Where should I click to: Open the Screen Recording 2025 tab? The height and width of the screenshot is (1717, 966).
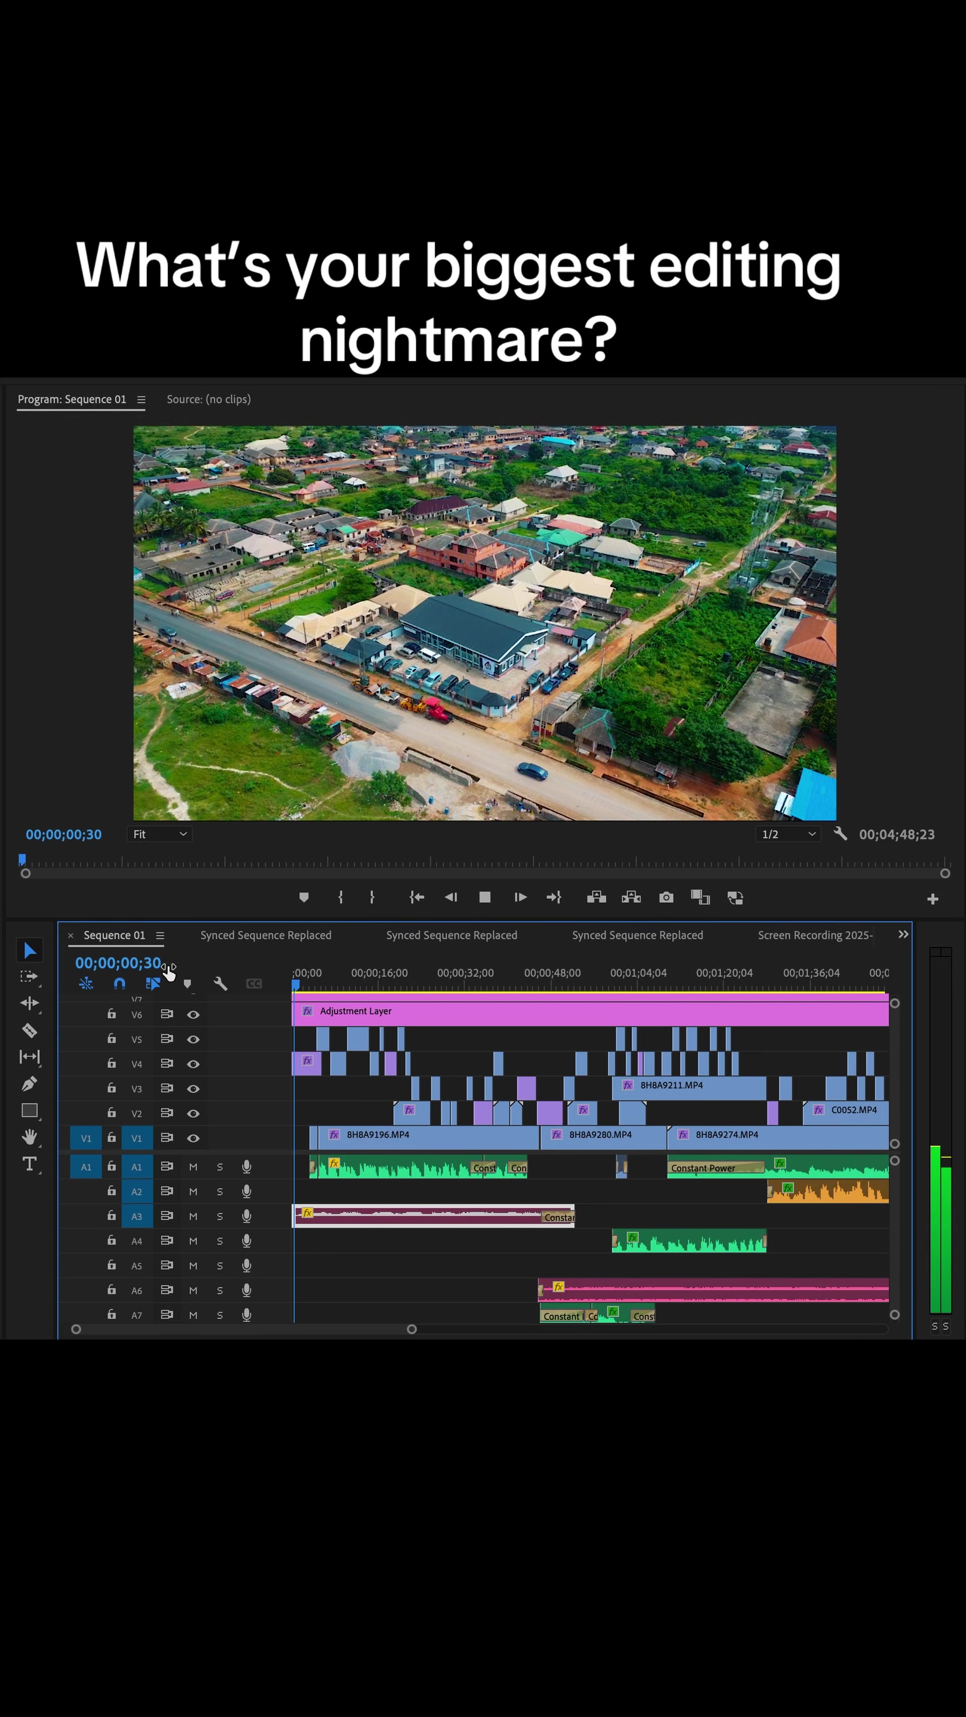(816, 935)
